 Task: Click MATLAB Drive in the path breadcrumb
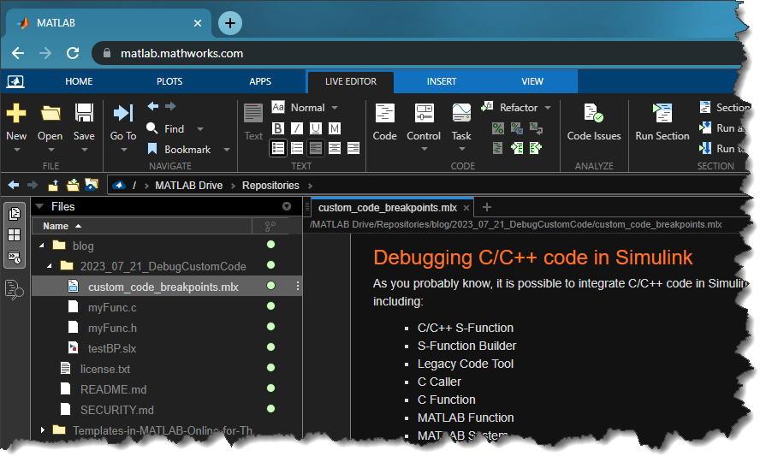tap(188, 185)
